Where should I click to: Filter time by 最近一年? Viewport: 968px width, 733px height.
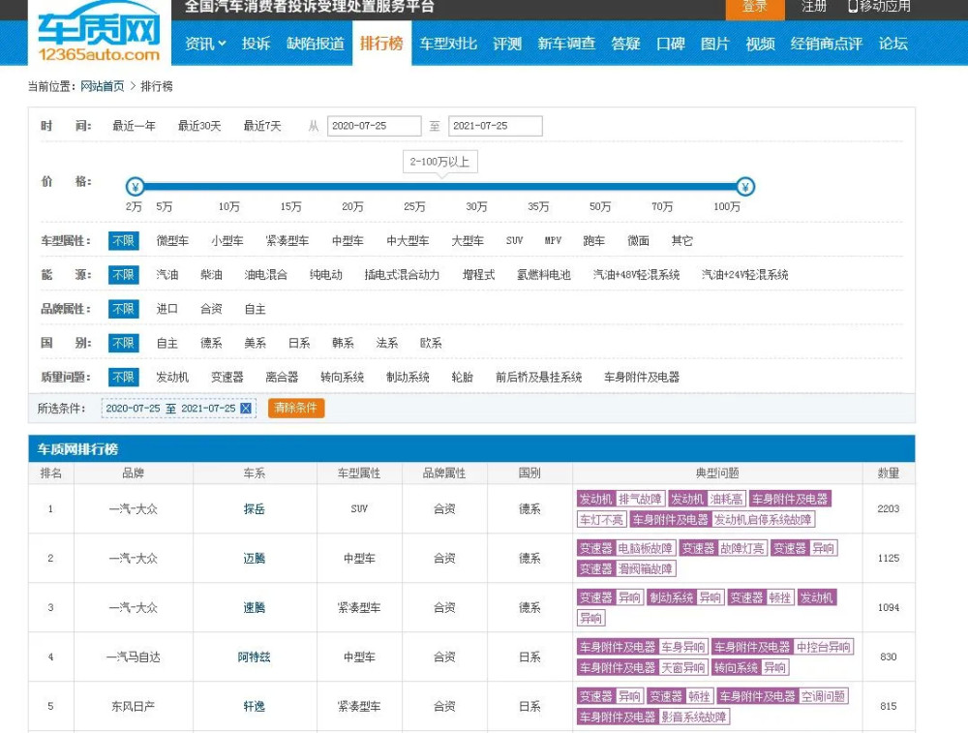coord(134,126)
